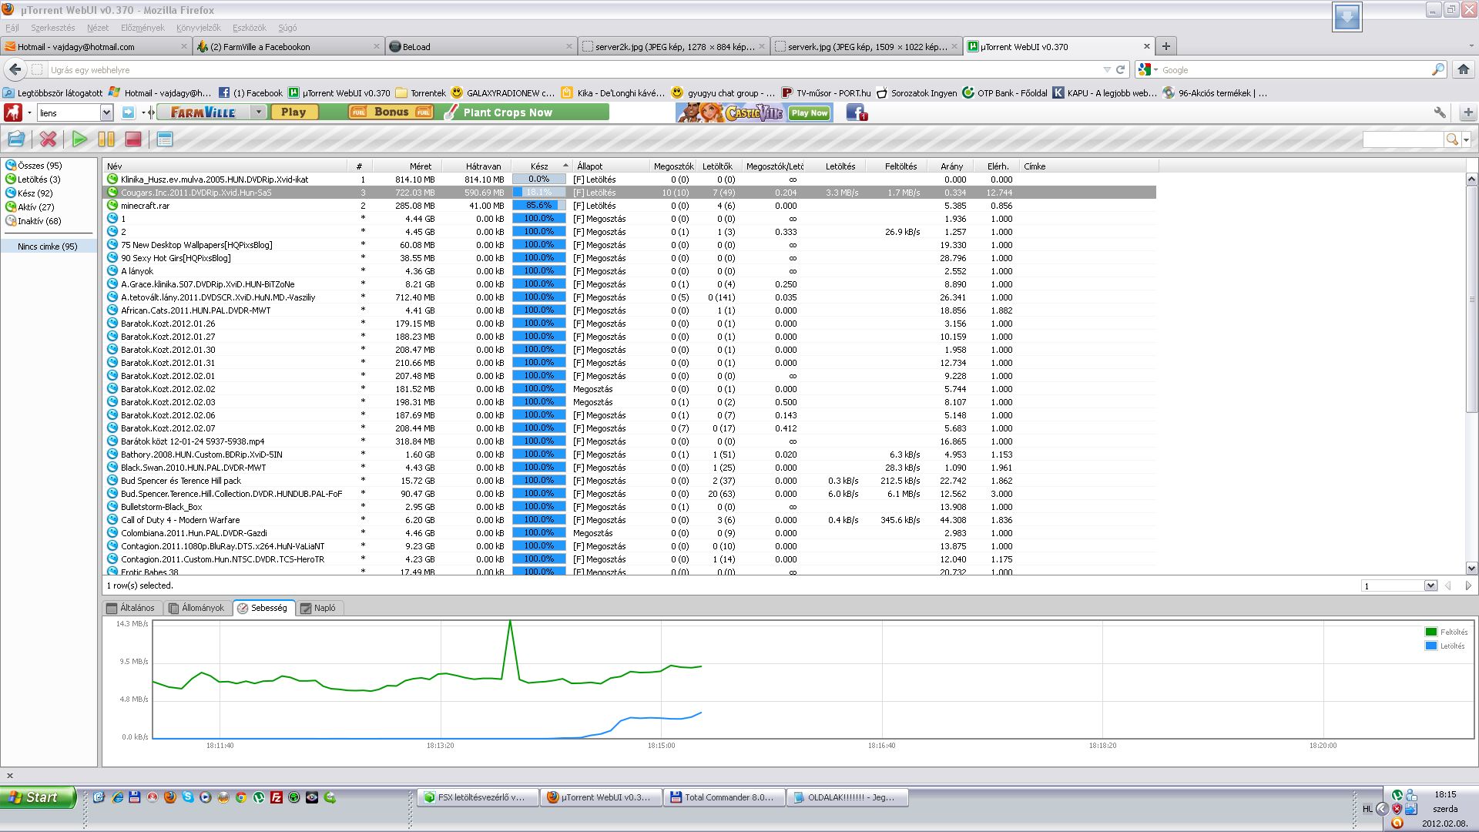The width and height of the screenshot is (1479, 832).
Task: Open the OTP Bank - Főoldal bookmark
Action: click(1004, 92)
